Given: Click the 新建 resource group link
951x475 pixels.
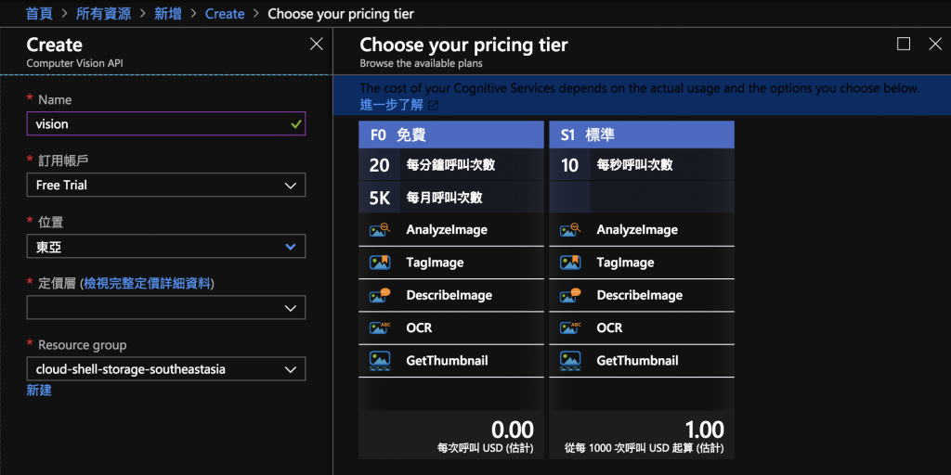Looking at the screenshot, I should (39, 391).
